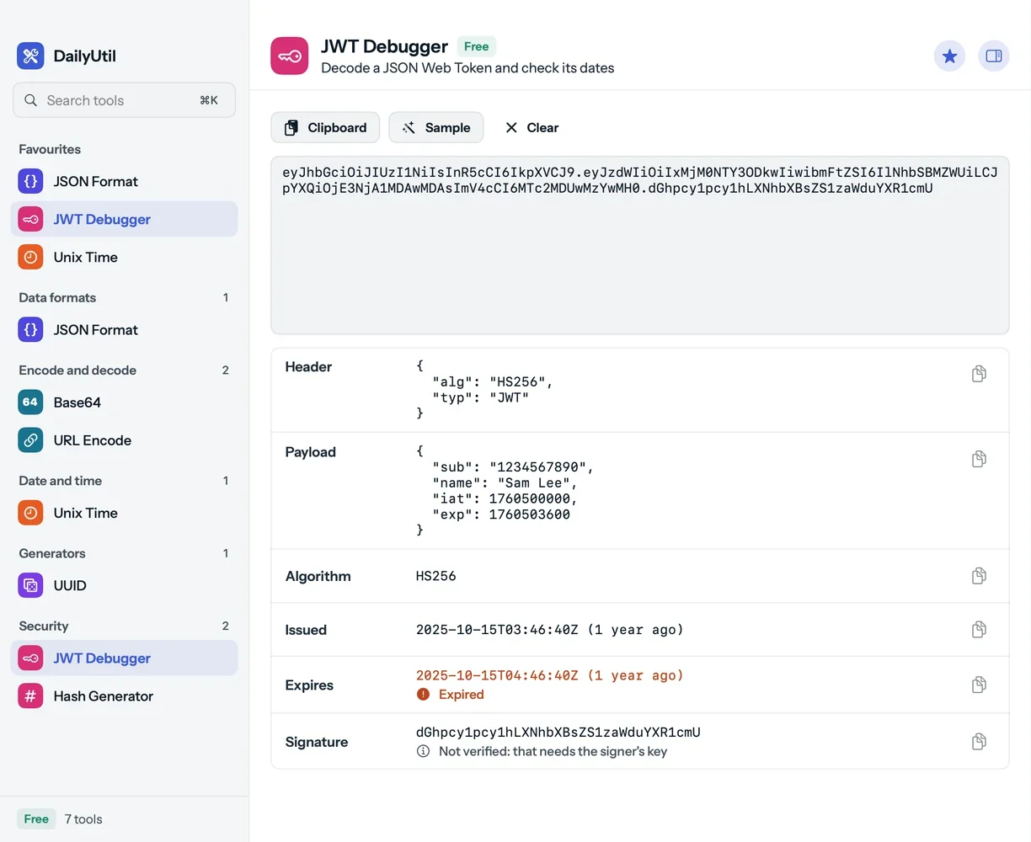This screenshot has height=842, width=1031.
Task: Click the JWT Debugger page title
Action: 384,46
